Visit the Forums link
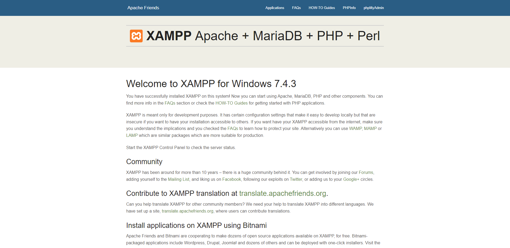Viewport: 510px width, 248px height. (x=366, y=172)
